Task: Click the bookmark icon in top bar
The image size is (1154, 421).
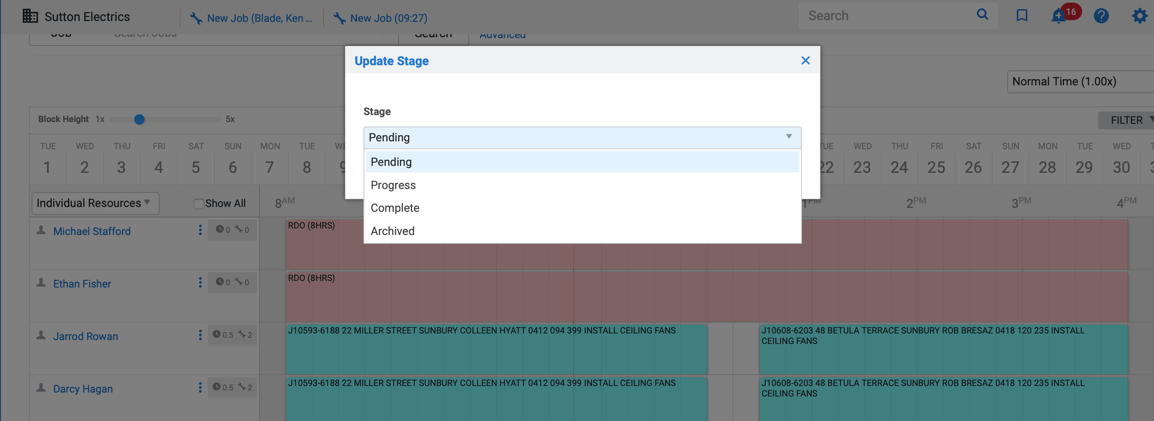Action: pos(1022,16)
